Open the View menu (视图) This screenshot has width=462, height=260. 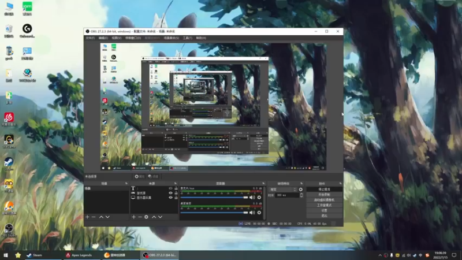(x=117, y=38)
